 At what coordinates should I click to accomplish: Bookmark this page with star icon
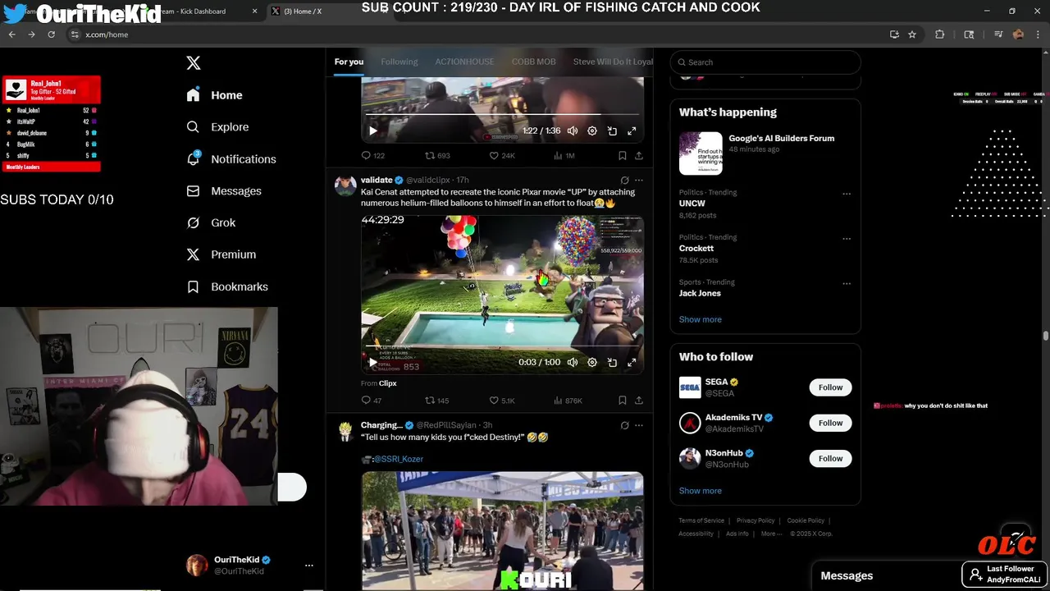pyautogui.click(x=912, y=34)
